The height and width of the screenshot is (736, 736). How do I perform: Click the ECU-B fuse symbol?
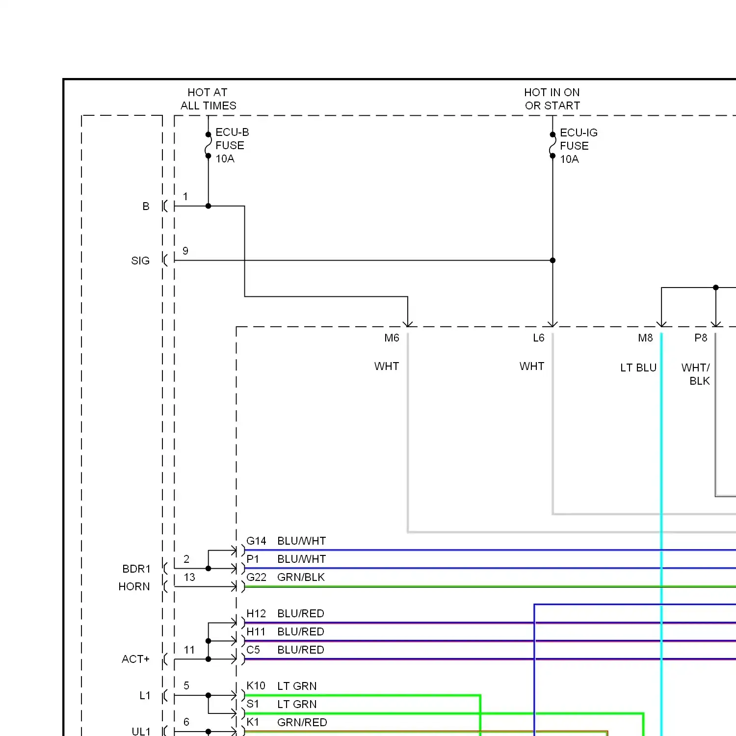208,145
